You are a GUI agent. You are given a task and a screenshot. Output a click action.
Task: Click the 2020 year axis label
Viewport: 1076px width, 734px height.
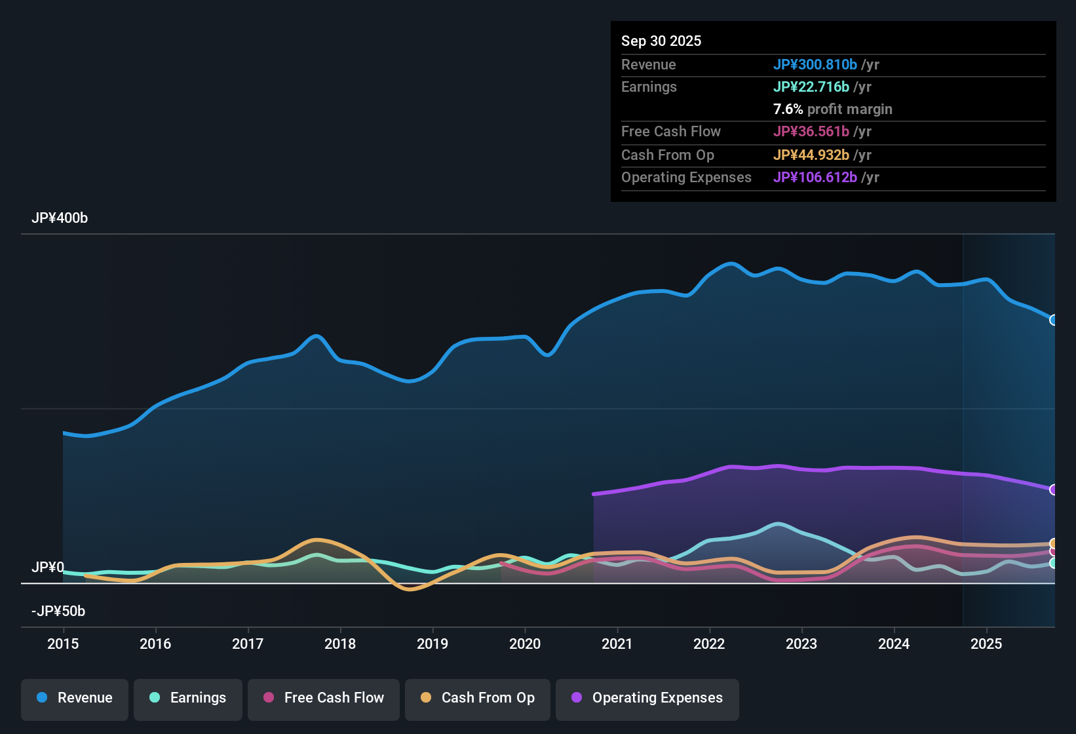(525, 644)
